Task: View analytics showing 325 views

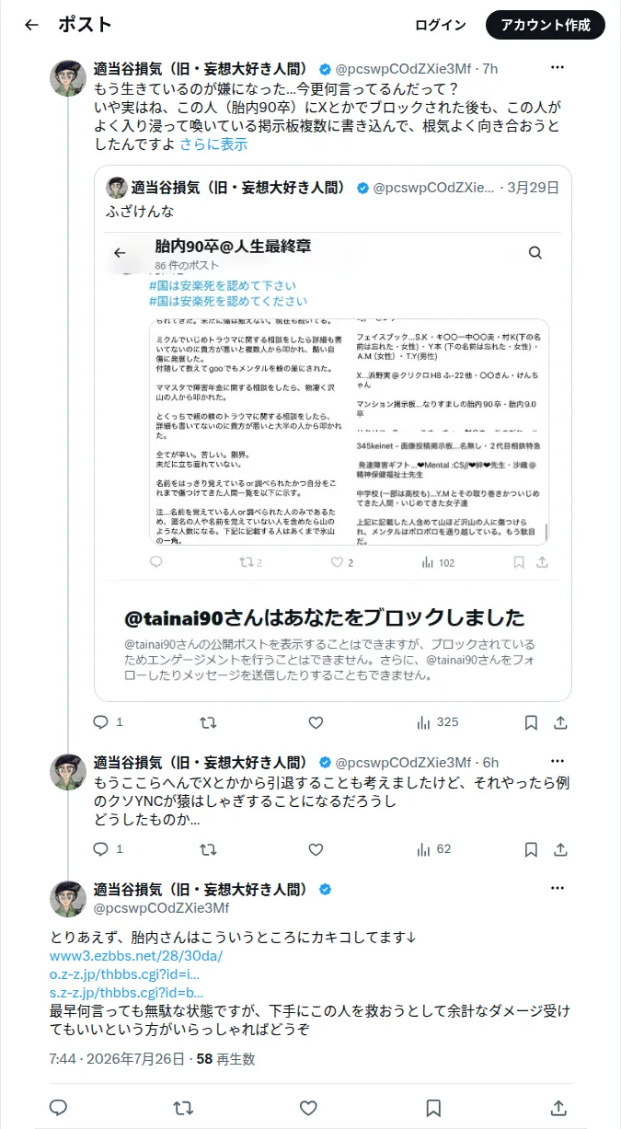Action: coord(436,722)
